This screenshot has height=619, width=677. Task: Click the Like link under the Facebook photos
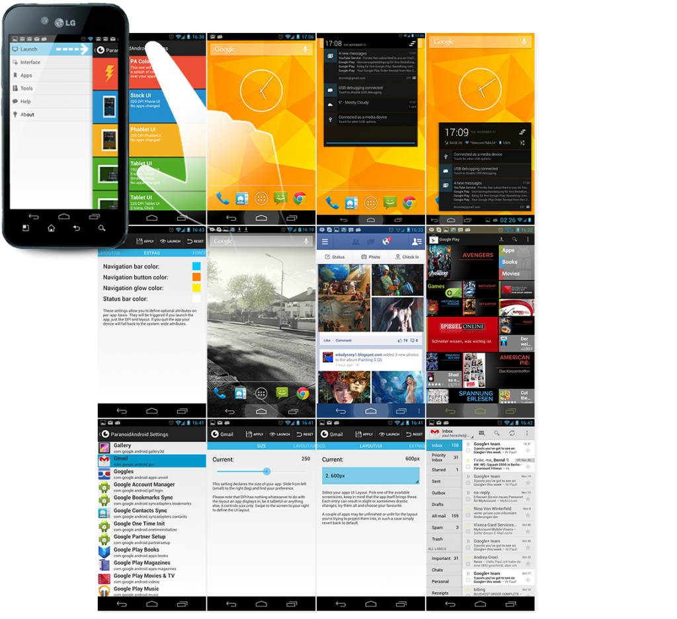coord(327,340)
